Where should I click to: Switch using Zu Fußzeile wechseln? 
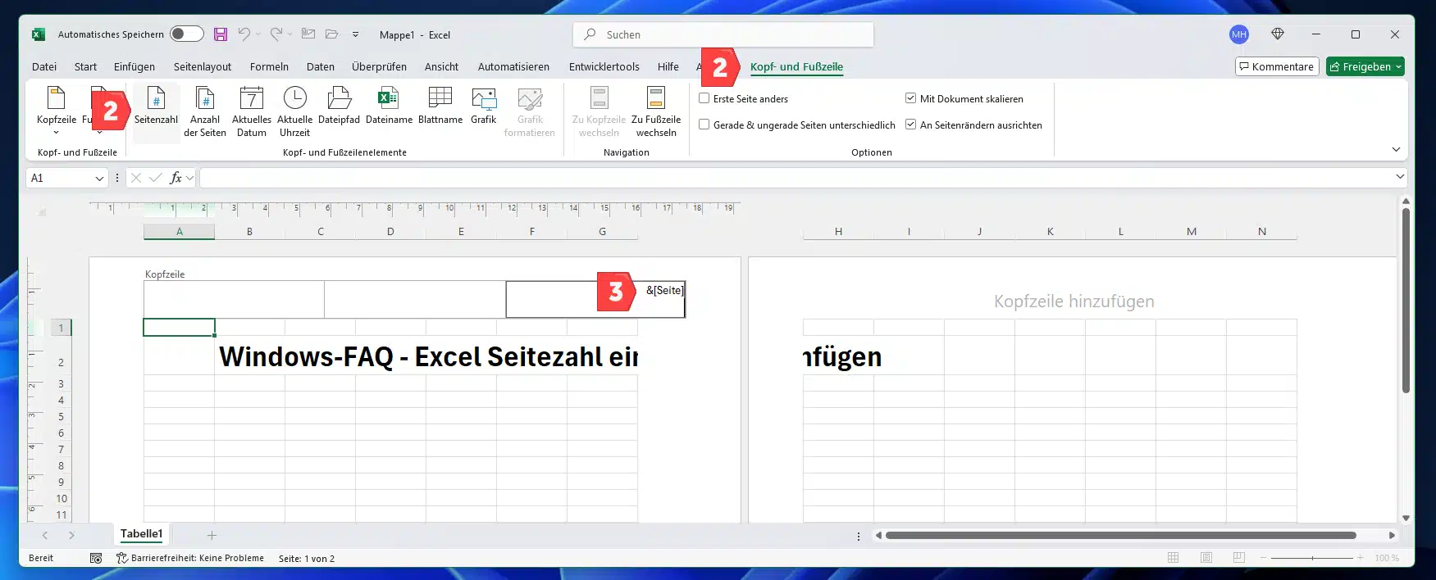pyautogui.click(x=656, y=111)
